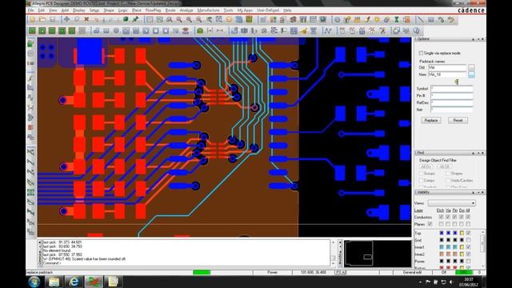
Task: Toggle Conductors Via visibility checkbox
Action: 448,217
